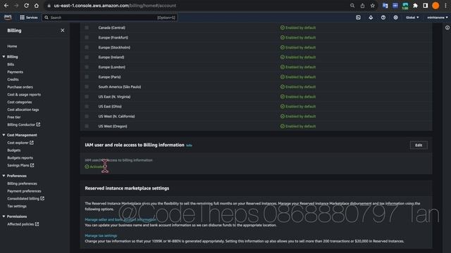Bookmark this page with star icon
Image resolution: width=451 pixels, height=253 pixels.
[x=373, y=6]
